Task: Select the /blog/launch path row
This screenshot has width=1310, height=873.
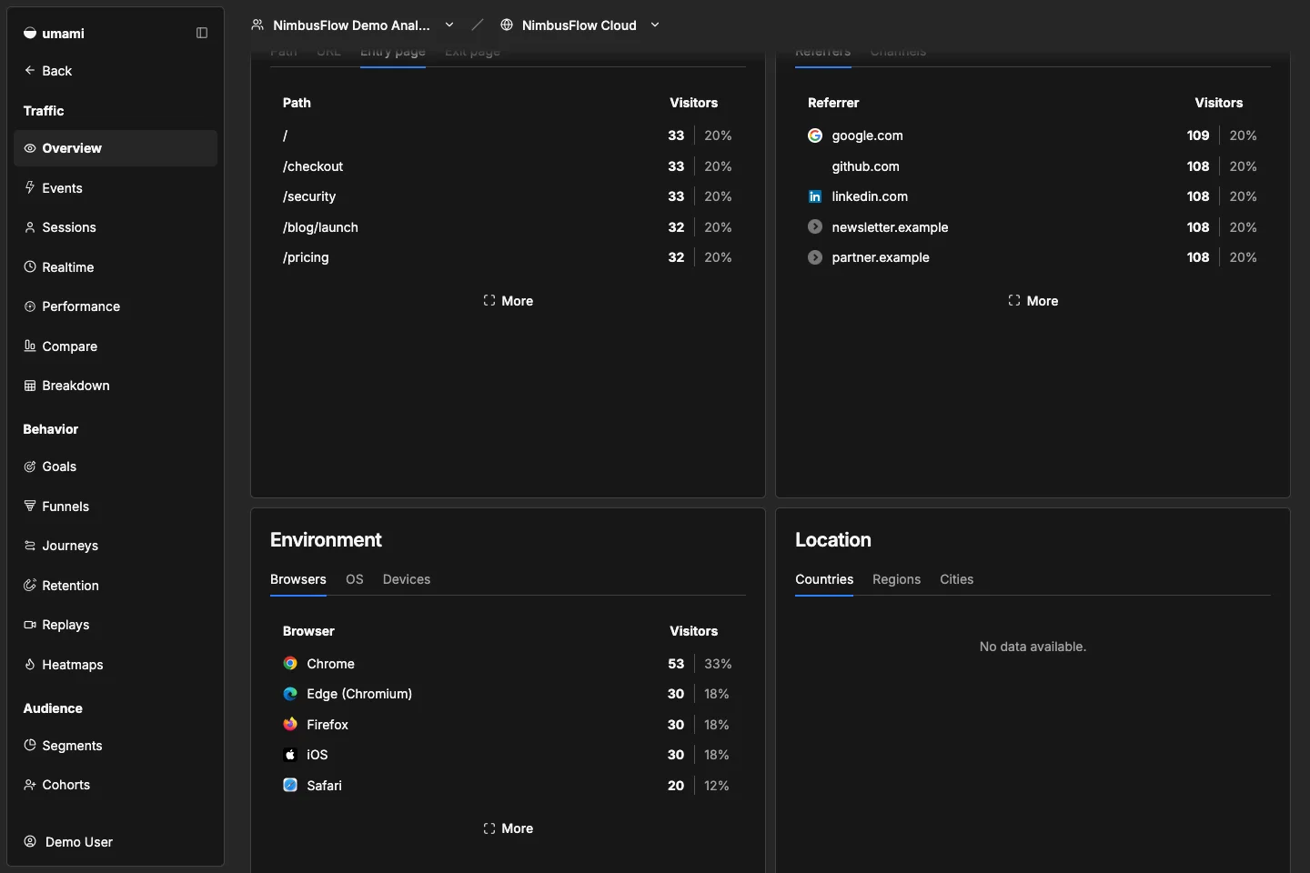Action: pos(508,227)
